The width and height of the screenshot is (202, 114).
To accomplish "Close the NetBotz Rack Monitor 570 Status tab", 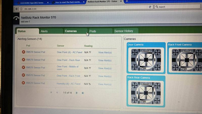I will coord(121,1).
